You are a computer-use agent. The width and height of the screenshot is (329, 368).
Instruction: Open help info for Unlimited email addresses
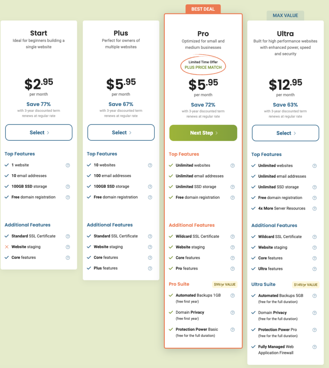232,176
